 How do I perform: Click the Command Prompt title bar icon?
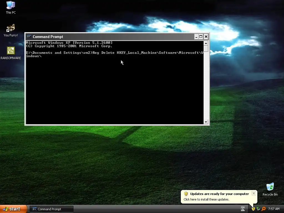coord(29,37)
